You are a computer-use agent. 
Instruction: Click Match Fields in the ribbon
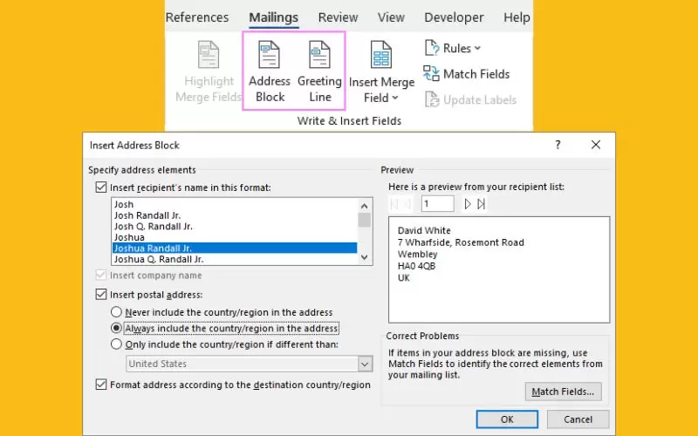[x=466, y=74]
